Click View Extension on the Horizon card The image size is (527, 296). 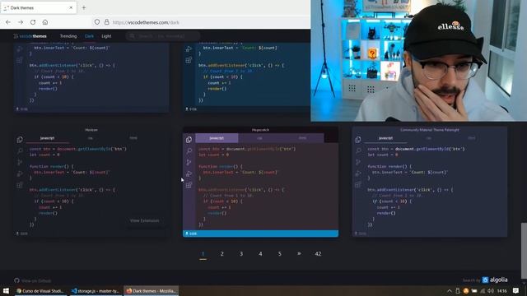[x=145, y=220]
